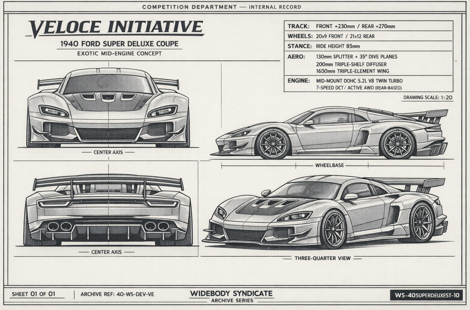Click the WHEELBASE dimension label
The height and width of the screenshot is (310, 470).
coord(330,165)
